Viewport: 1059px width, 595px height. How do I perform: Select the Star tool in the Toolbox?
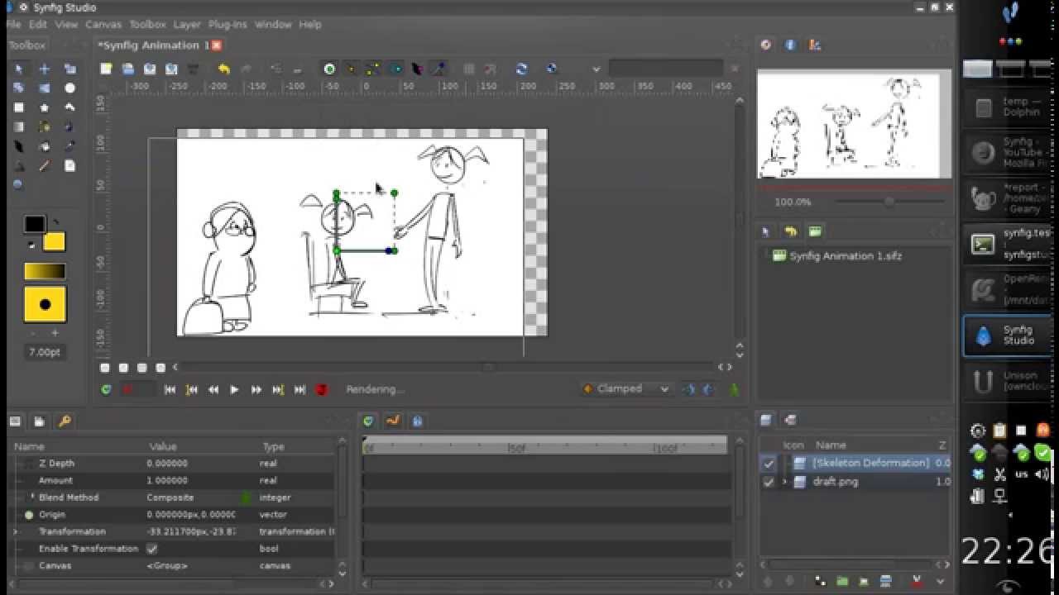point(45,107)
